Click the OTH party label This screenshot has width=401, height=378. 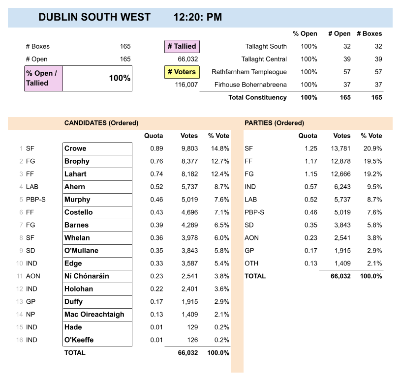tap(251, 263)
